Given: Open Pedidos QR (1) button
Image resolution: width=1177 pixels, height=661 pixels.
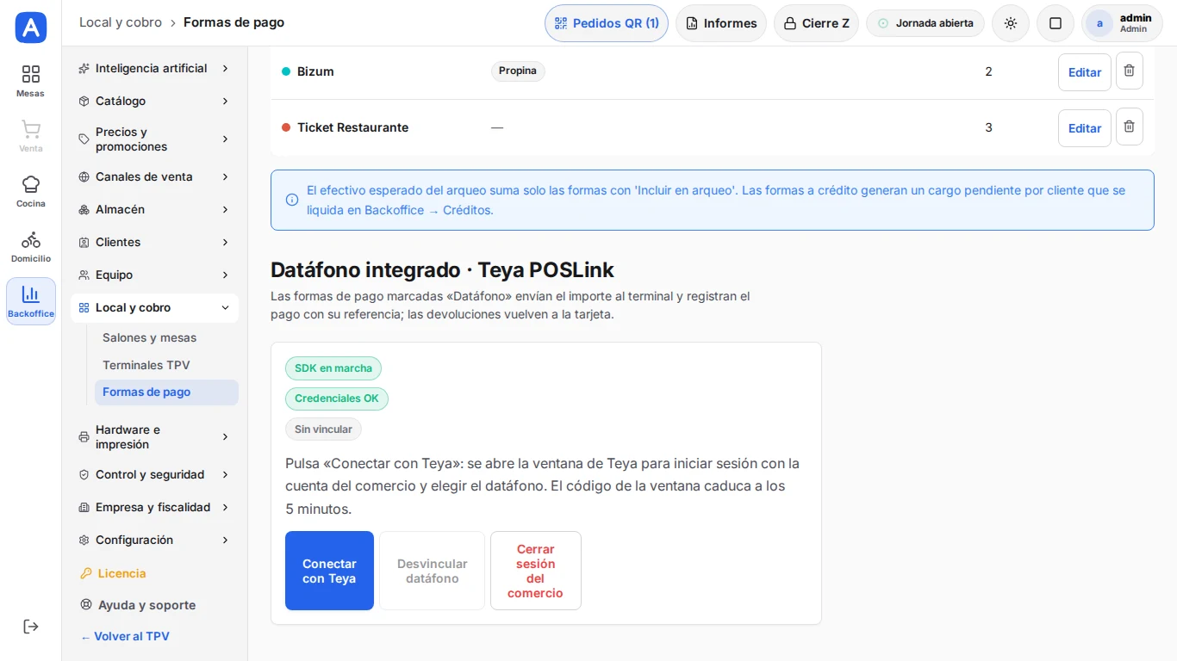Looking at the screenshot, I should (x=607, y=23).
